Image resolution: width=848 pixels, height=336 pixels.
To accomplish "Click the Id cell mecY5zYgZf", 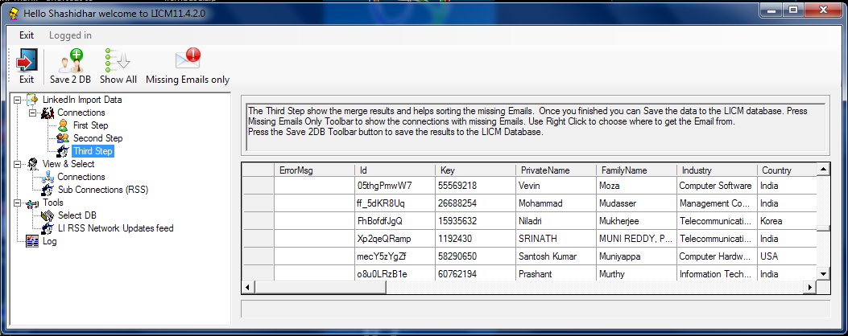I will pyautogui.click(x=395, y=256).
